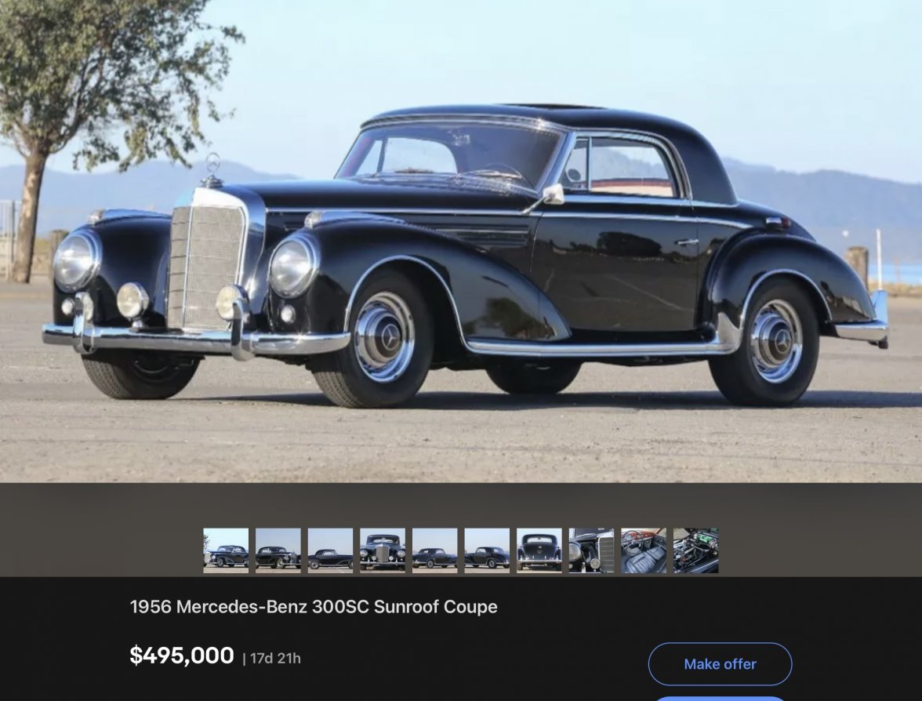View the straight rear-end thumbnail

point(539,550)
